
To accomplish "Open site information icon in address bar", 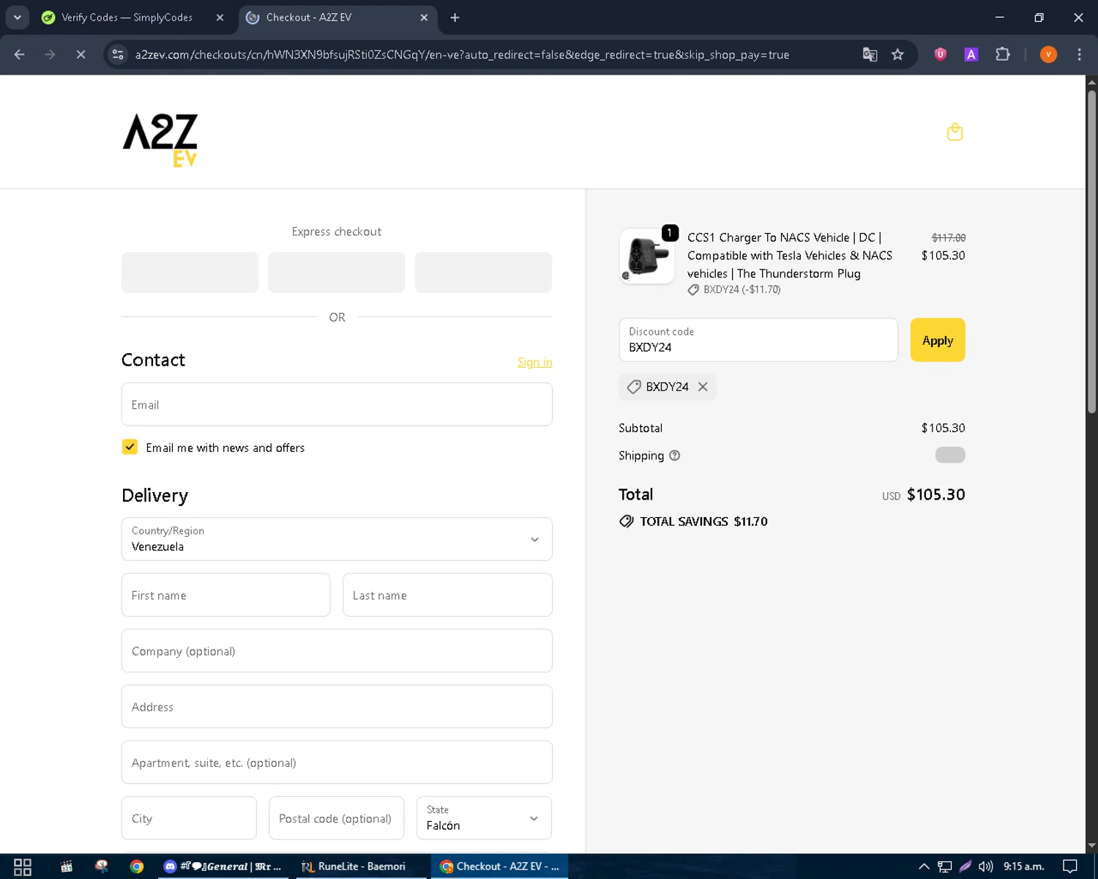I will (x=118, y=54).
